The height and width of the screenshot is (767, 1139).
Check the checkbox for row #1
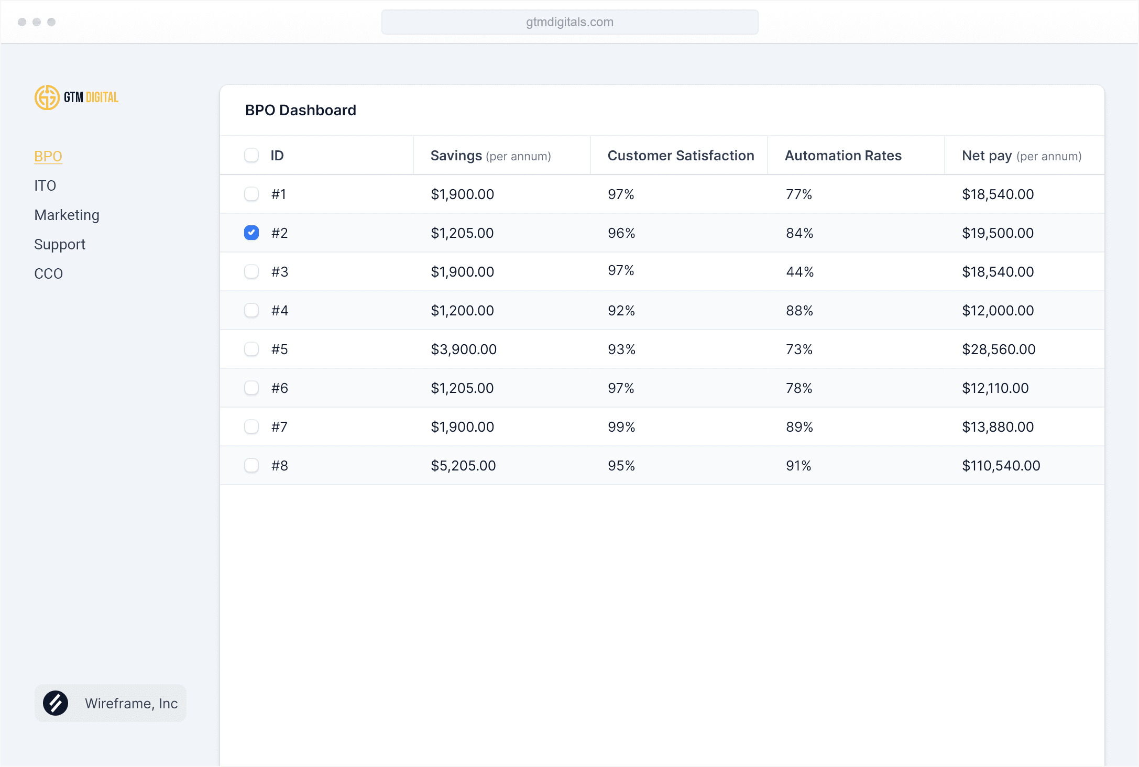251,194
